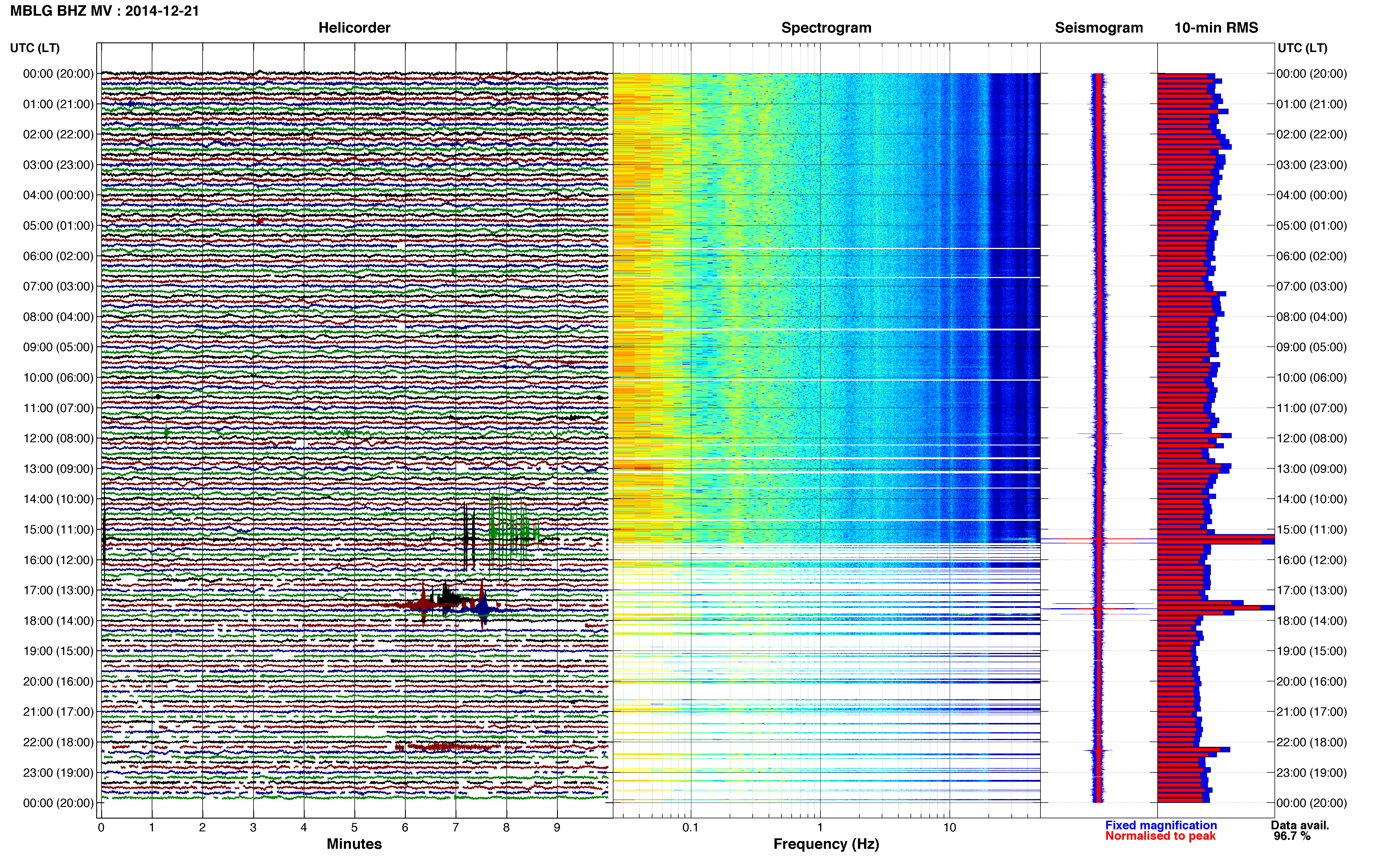Click the left '22:00 (18:00)' time label

tap(58, 742)
